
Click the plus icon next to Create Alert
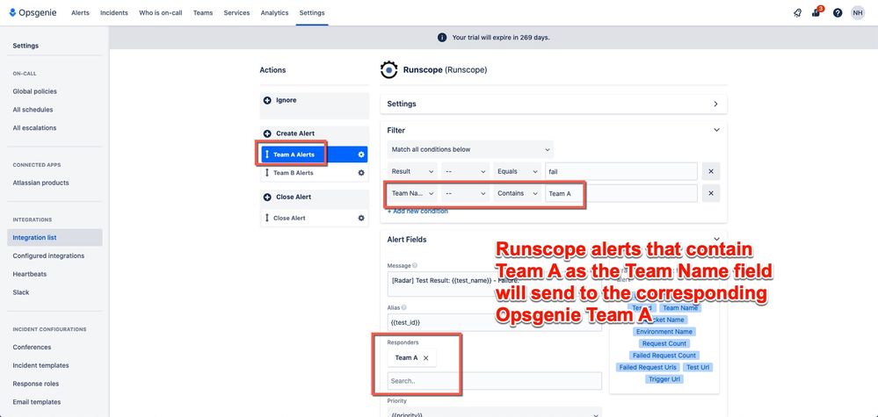point(267,133)
